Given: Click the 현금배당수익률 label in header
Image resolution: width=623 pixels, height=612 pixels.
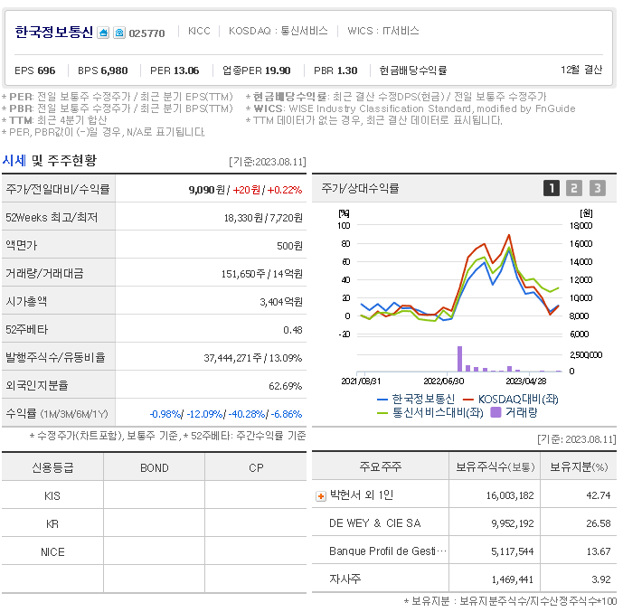Looking at the screenshot, I should click(413, 71).
